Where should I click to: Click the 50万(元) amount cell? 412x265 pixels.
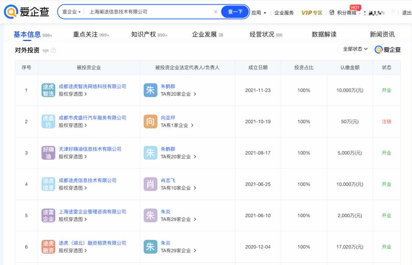(x=350, y=121)
